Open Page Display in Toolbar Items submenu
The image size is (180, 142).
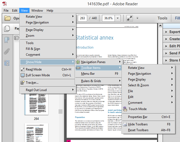(x=148, y=79)
